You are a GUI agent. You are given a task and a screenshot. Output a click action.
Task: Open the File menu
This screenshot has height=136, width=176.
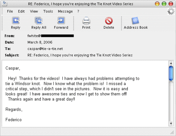10,12
